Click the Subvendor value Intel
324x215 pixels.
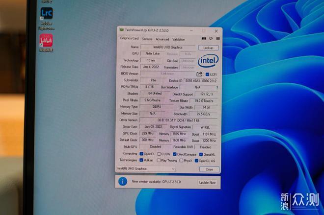[x=153, y=80]
